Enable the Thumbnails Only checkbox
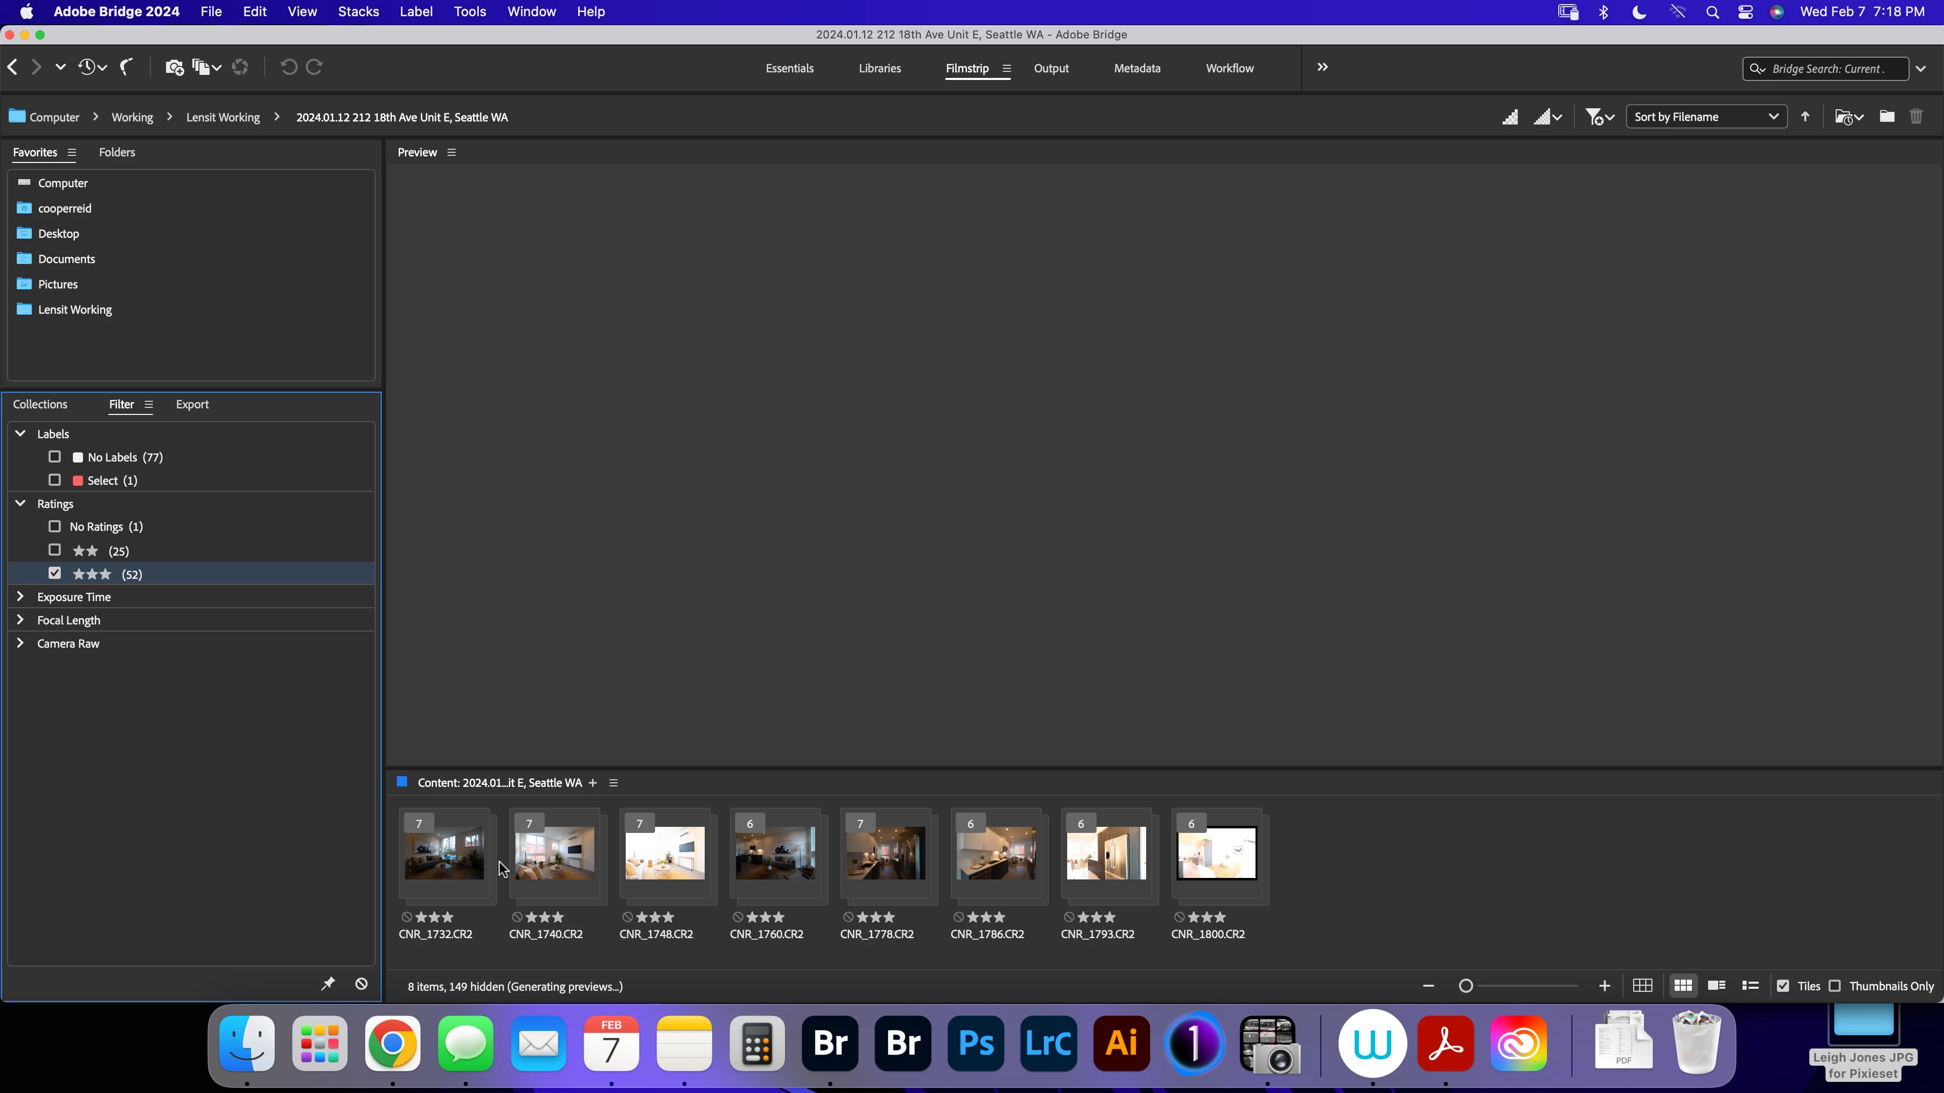 coord(1835,986)
